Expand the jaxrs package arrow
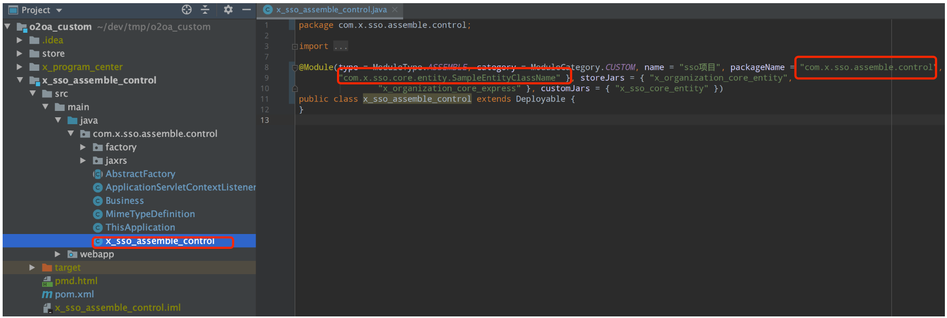This screenshot has height=318, width=947. [83, 160]
